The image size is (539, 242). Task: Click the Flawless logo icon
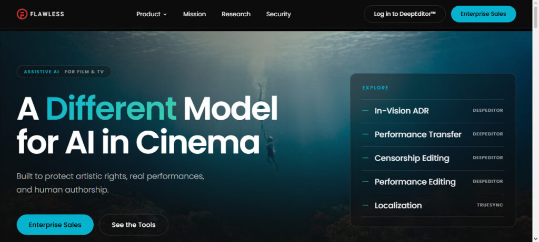pos(22,14)
